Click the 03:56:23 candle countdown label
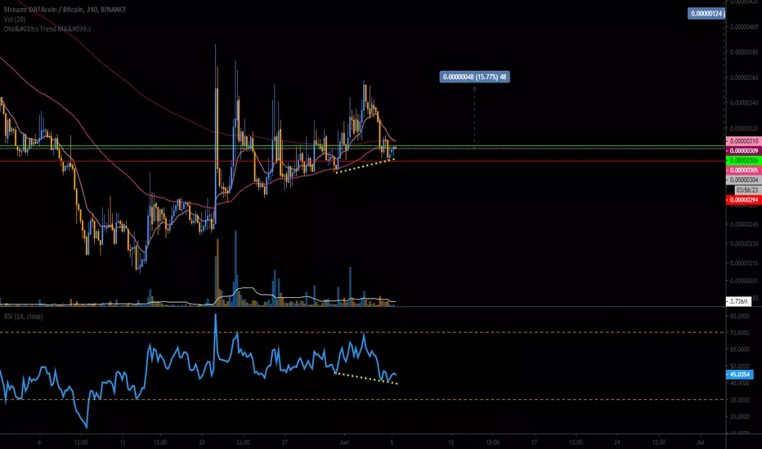This screenshot has height=449, width=762. (747, 190)
